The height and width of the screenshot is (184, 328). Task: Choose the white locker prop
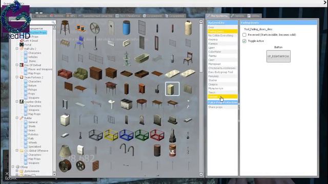[80, 150]
